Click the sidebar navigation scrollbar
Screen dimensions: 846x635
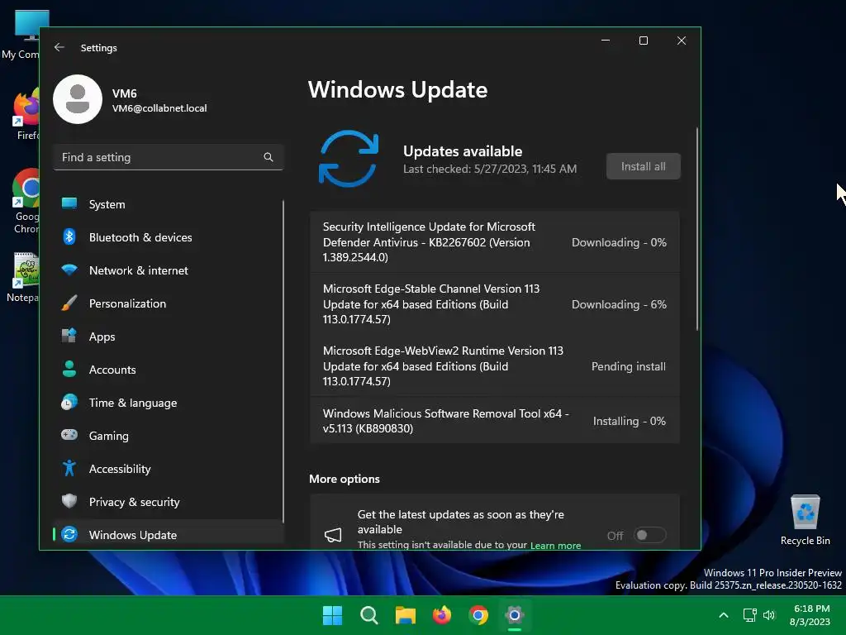coord(283,360)
